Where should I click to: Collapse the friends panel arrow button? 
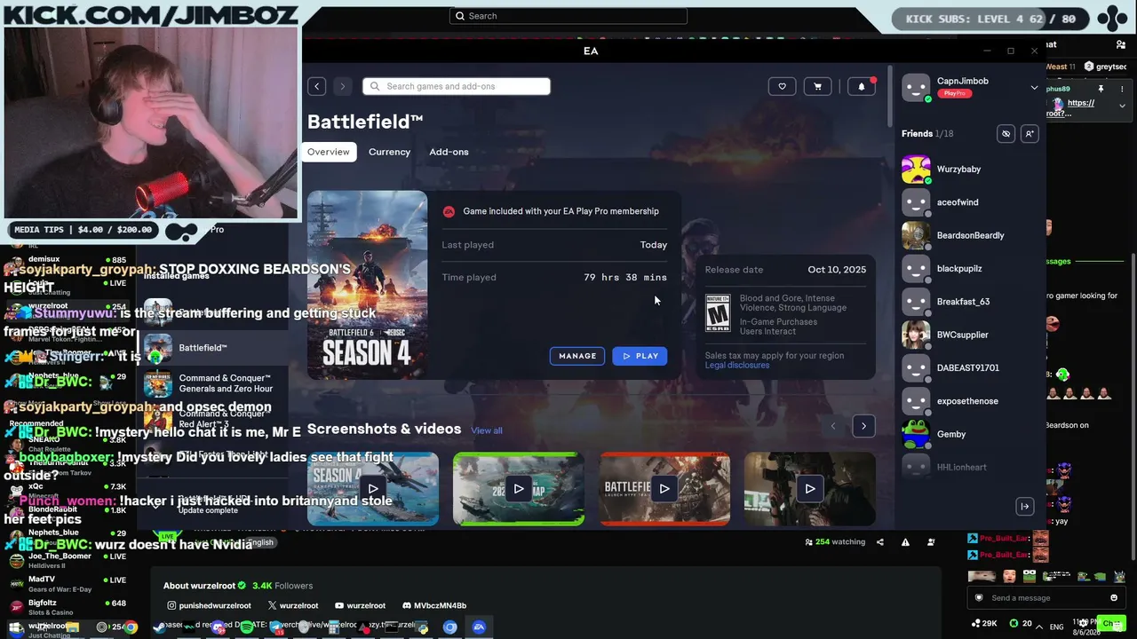click(x=1024, y=506)
